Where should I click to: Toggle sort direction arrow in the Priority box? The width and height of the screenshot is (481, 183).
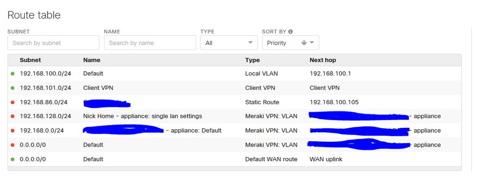tap(304, 43)
